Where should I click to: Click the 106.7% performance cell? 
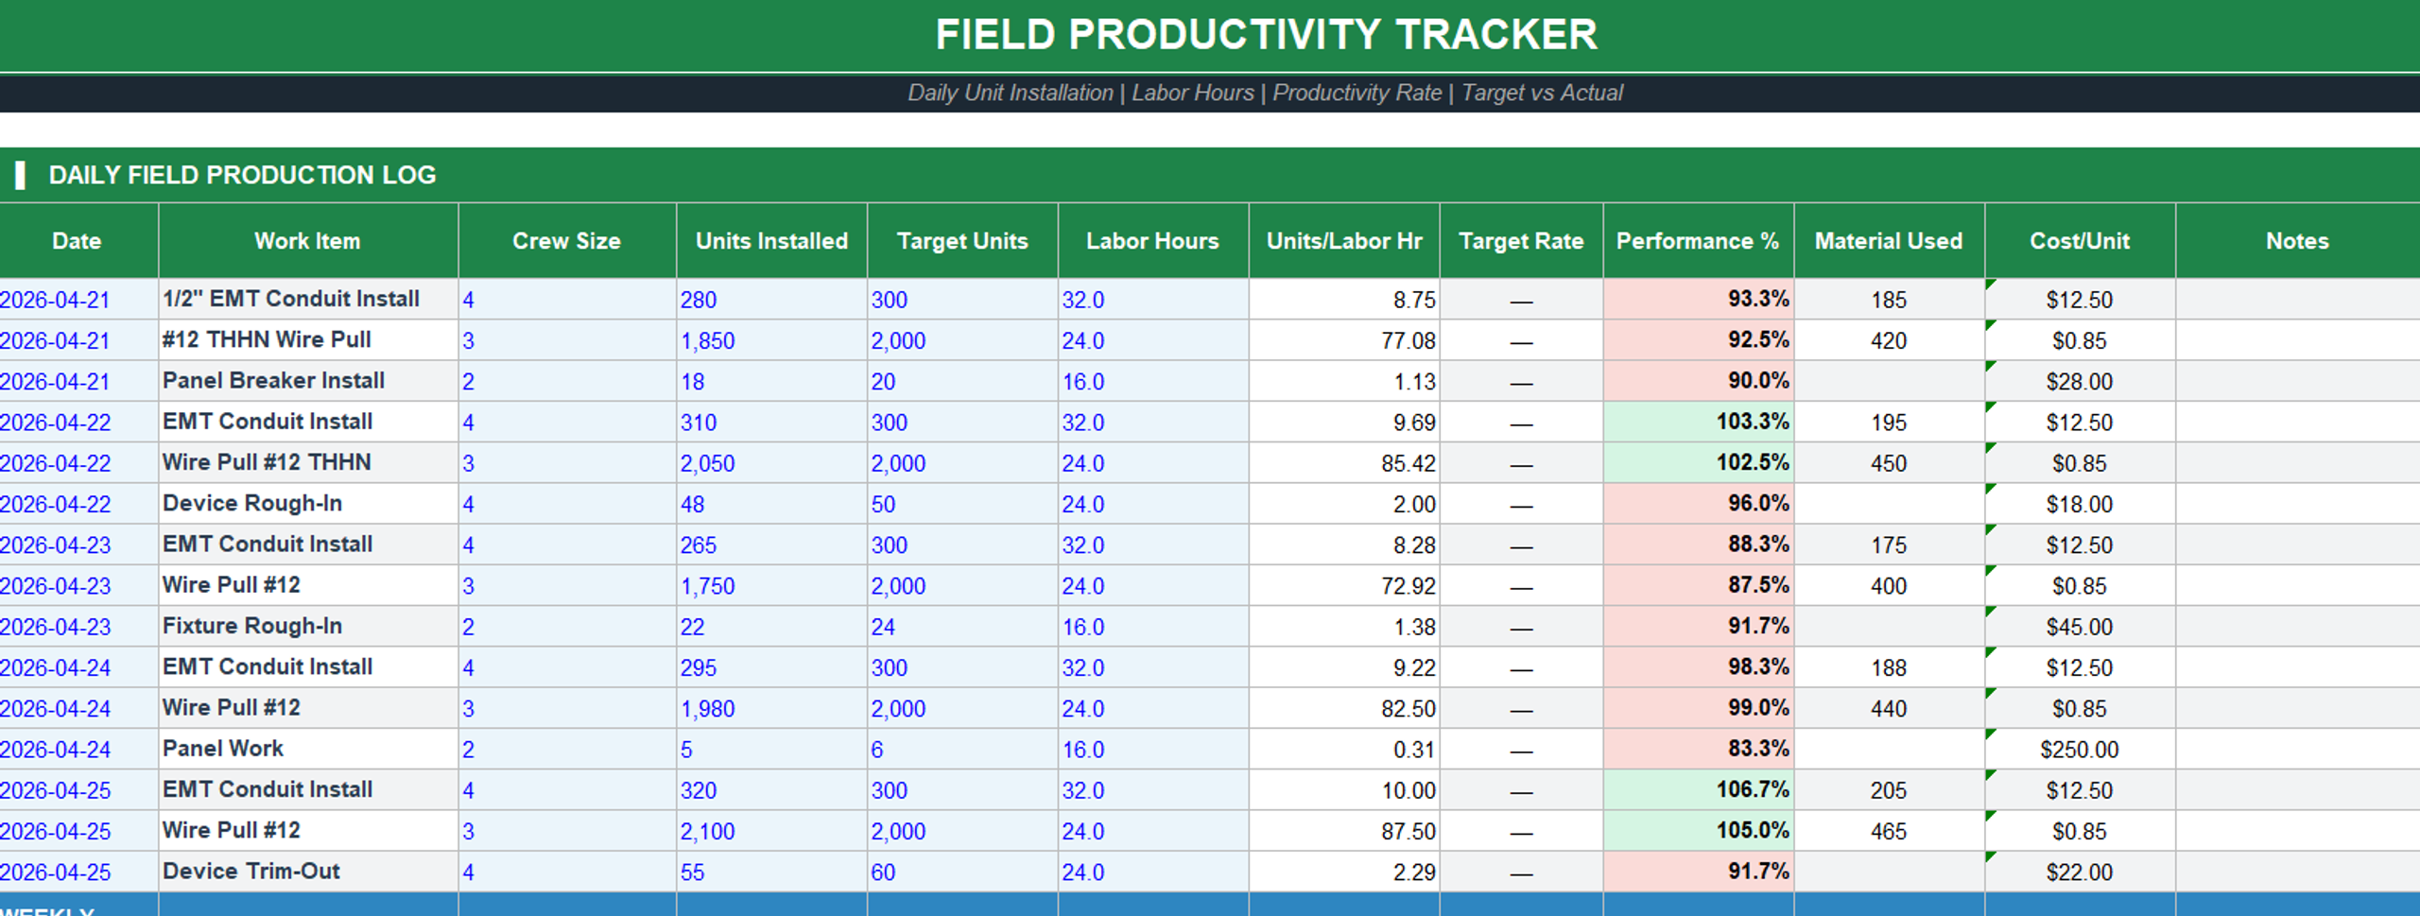pyautogui.click(x=1699, y=789)
